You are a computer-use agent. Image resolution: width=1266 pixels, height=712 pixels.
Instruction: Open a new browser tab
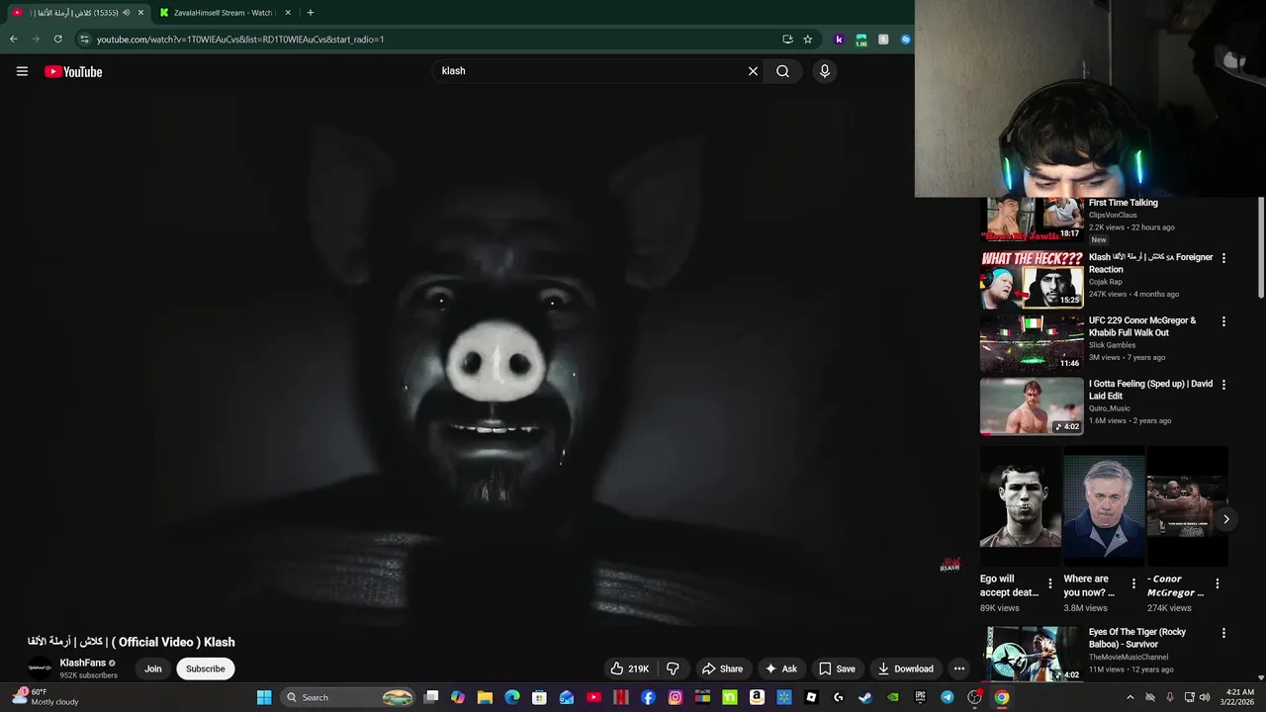pyautogui.click(x=310, y=13)
